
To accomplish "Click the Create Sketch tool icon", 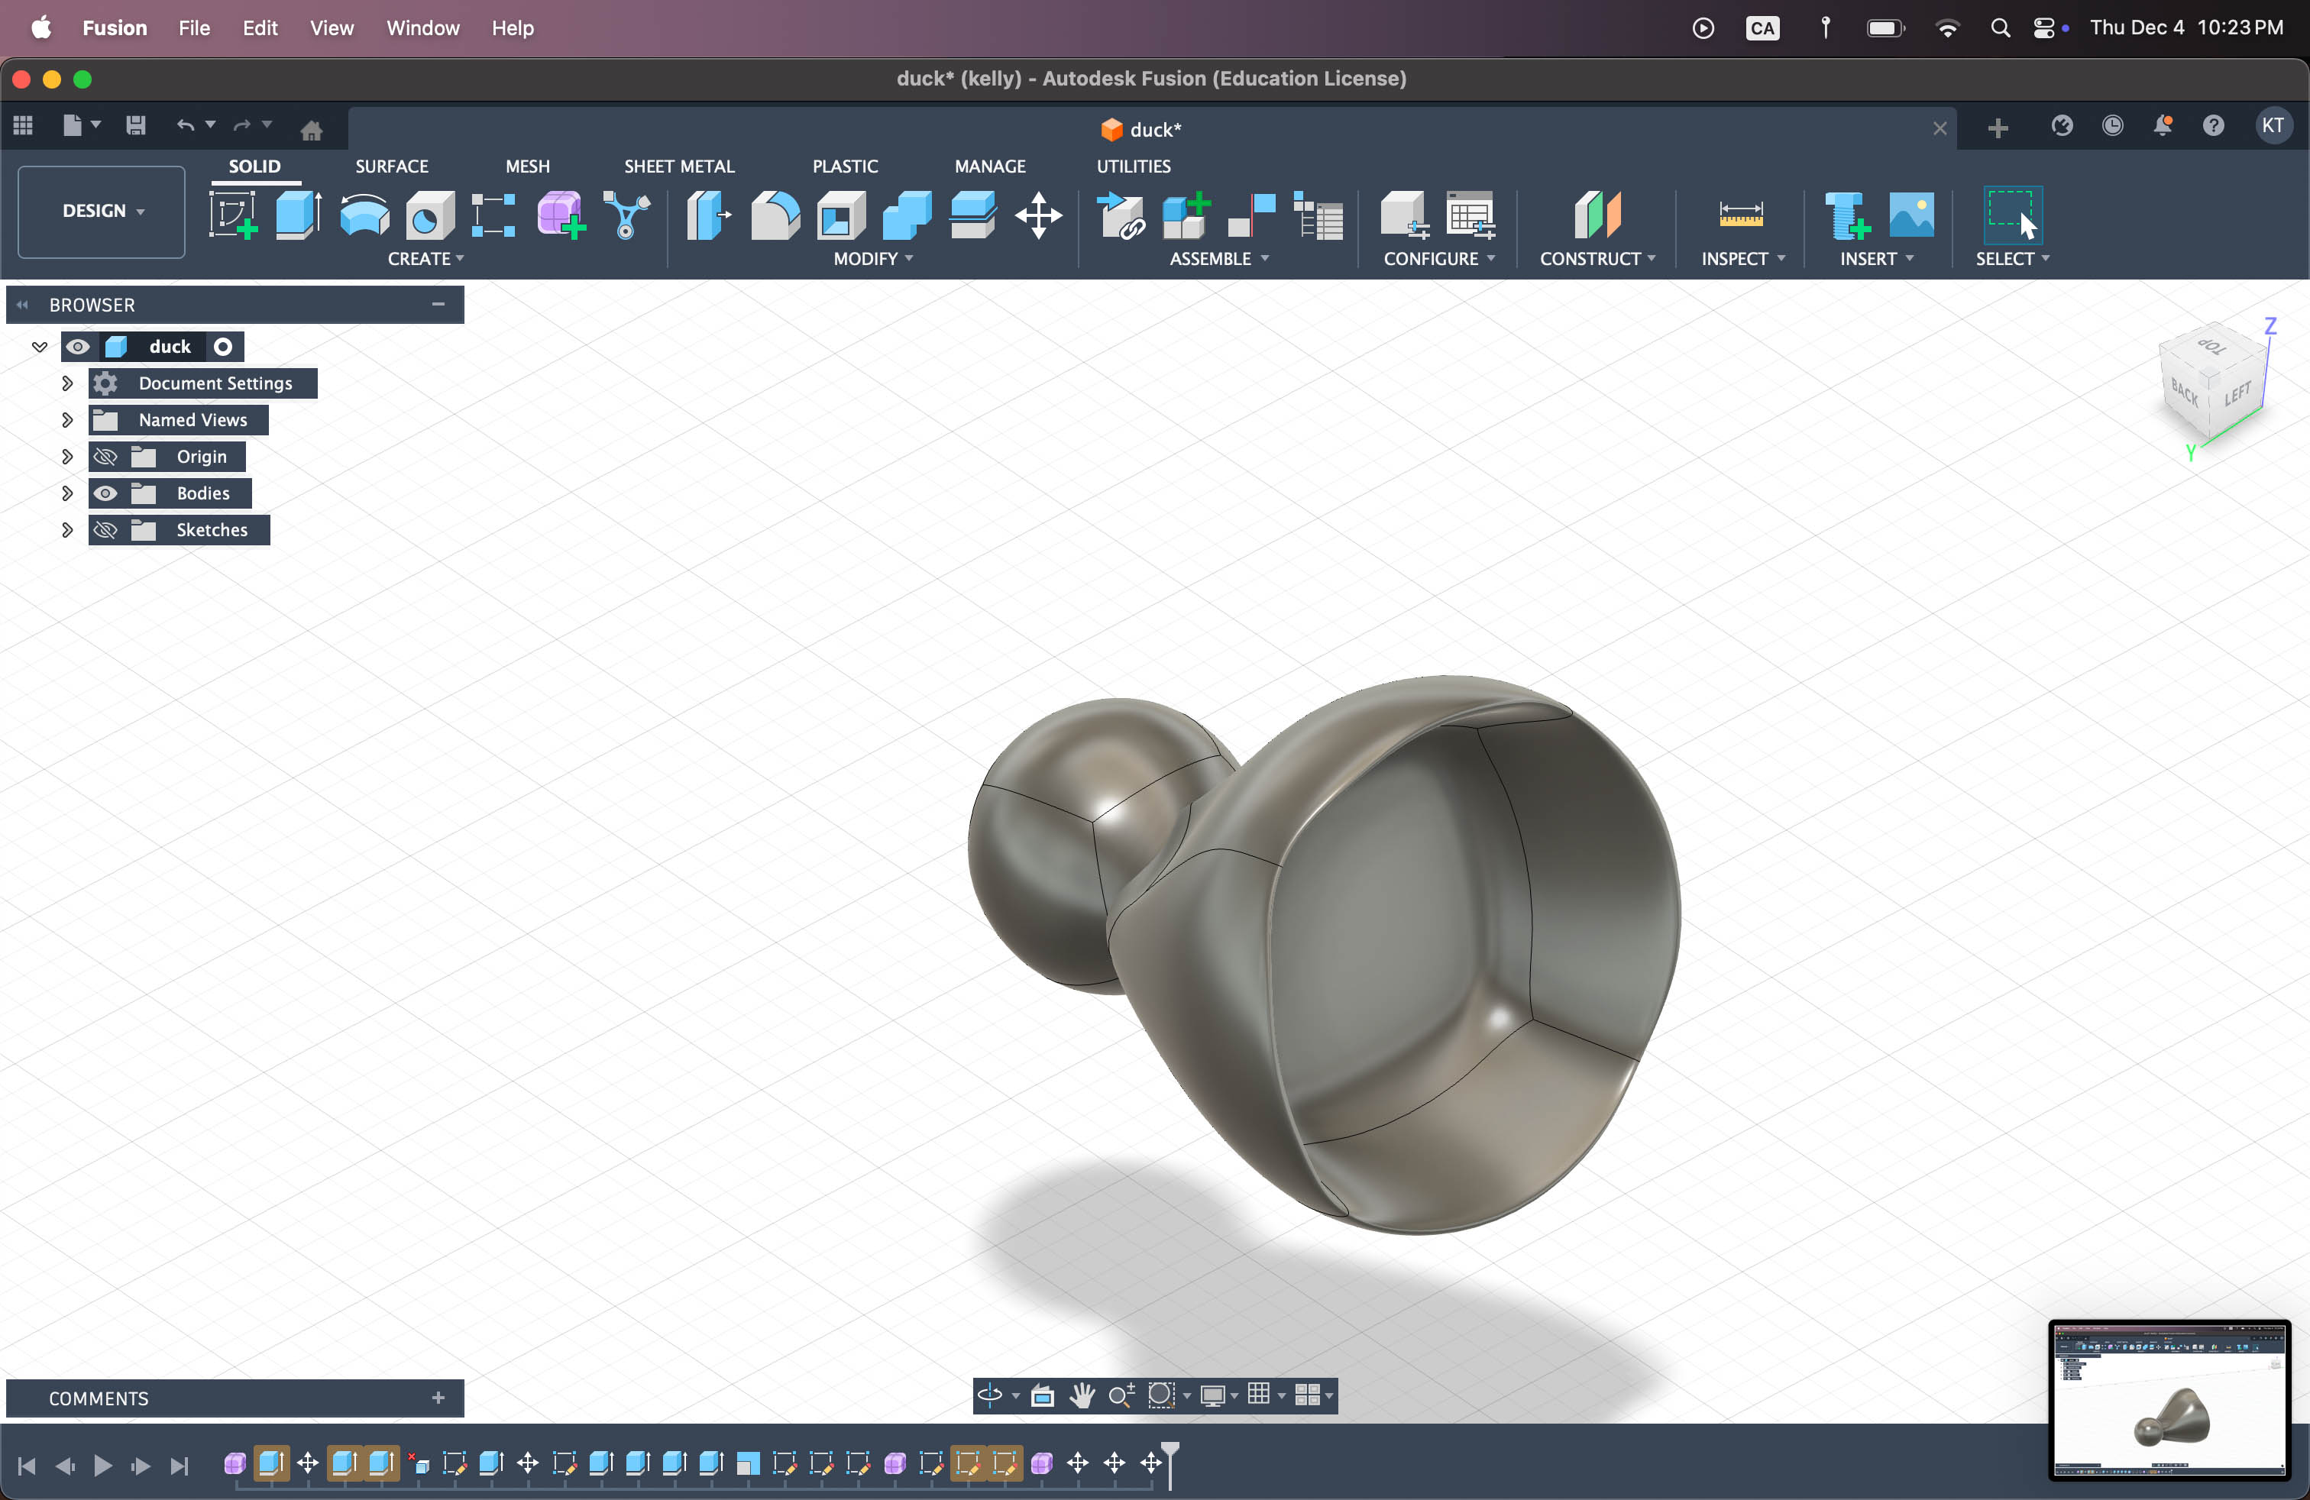I will 232,215.
